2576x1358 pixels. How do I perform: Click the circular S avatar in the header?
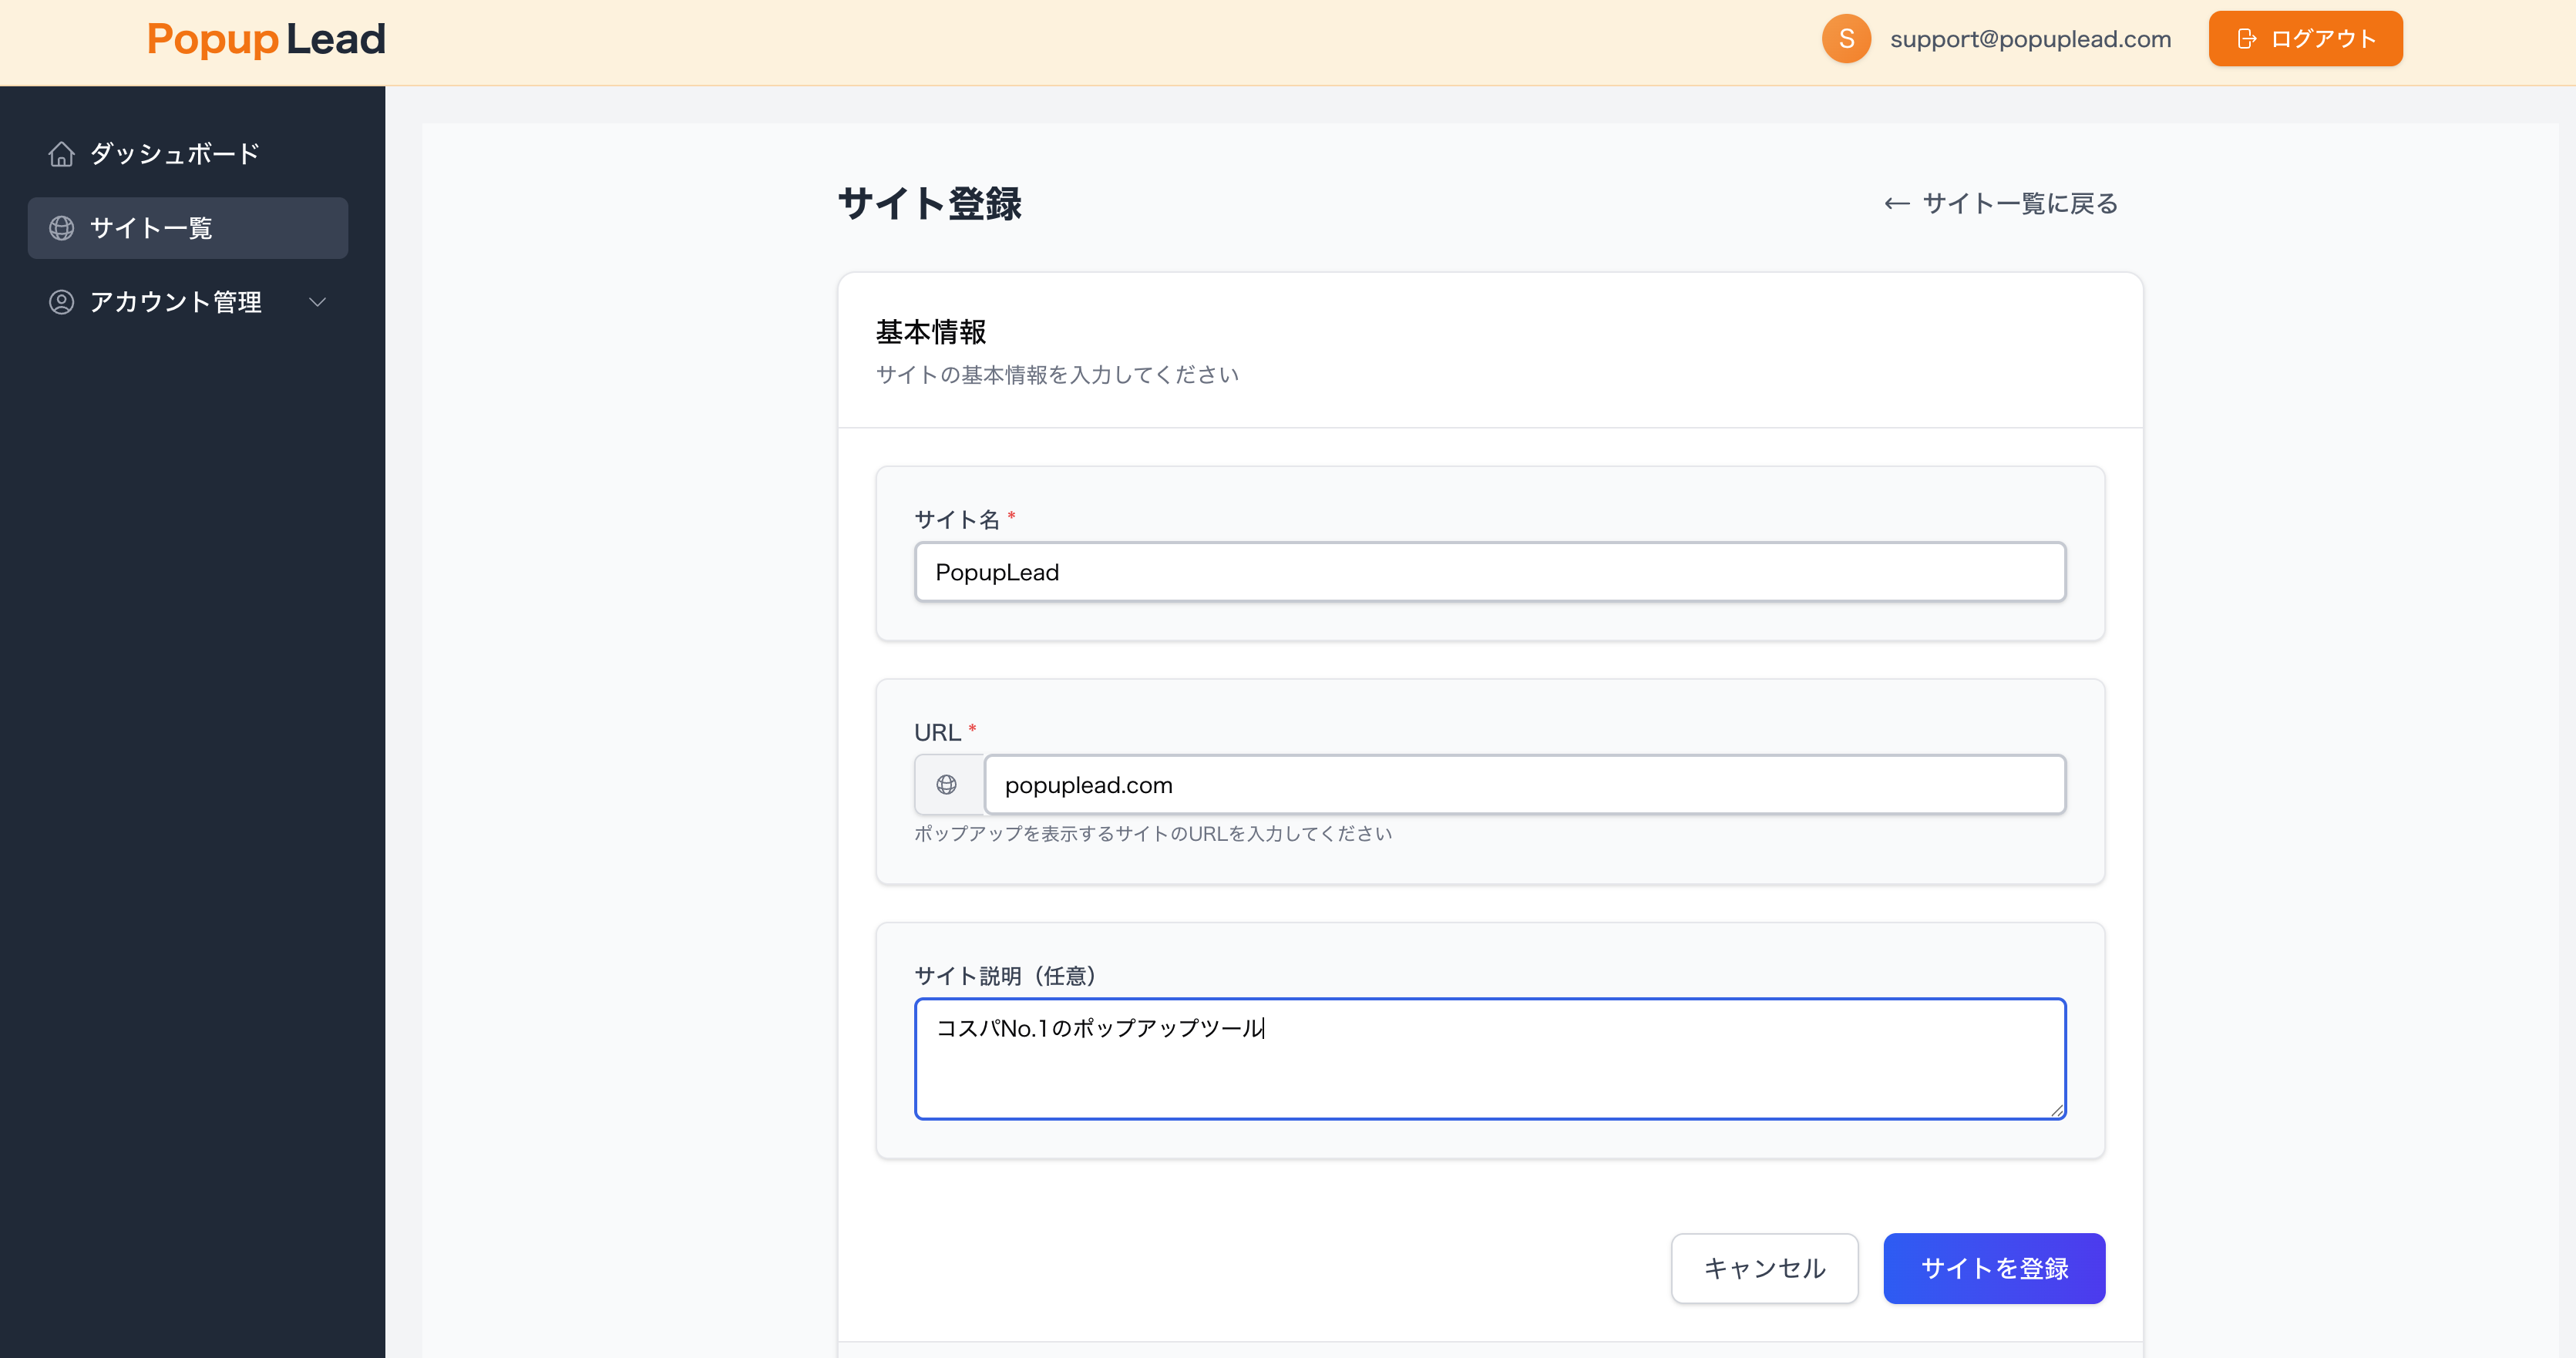[x=1847, y=39]
